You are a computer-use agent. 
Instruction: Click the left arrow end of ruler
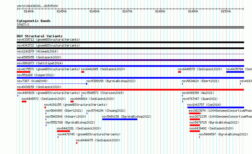18,9
